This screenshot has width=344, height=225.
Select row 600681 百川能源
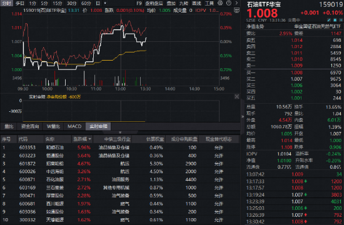[120, 204]
